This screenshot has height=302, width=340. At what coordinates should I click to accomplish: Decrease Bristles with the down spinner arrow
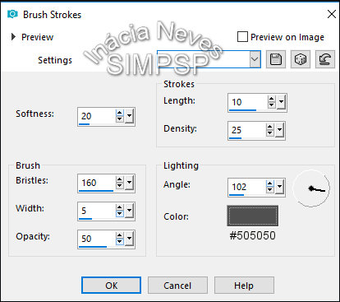120,186
